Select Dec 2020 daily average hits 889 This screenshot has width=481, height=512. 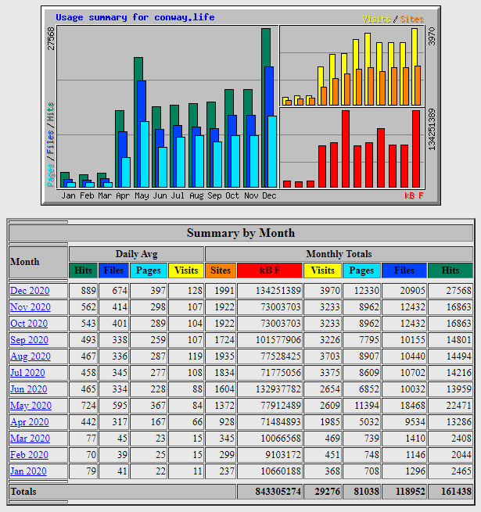(x=88, y=291)
